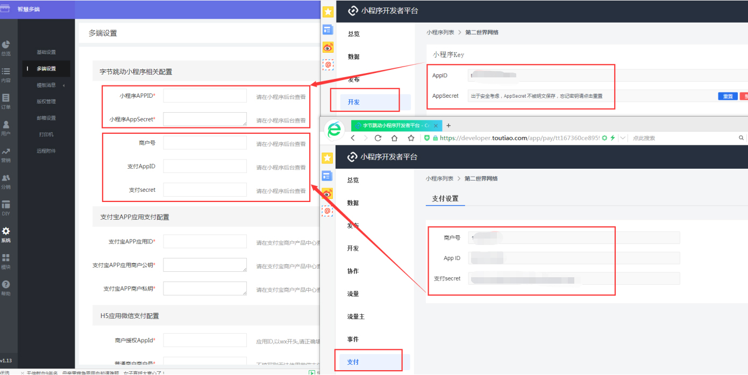
Task: Click the 支付secret input field in settings form
Action: [205, 190]
